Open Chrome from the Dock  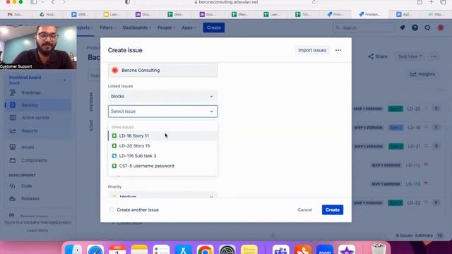(206, 250)
